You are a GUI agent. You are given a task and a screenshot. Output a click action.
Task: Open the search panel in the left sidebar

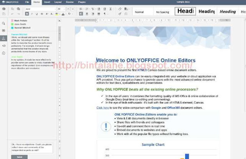point(3,23)
